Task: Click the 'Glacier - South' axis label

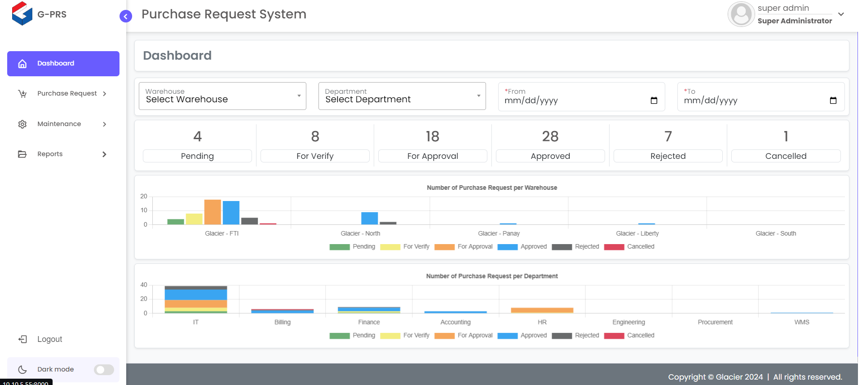Action: coord(776,234)
